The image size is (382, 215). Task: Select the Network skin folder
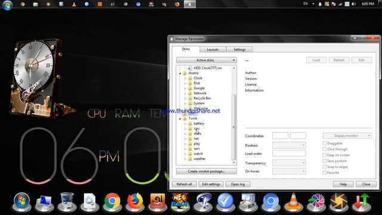(200, 93)
